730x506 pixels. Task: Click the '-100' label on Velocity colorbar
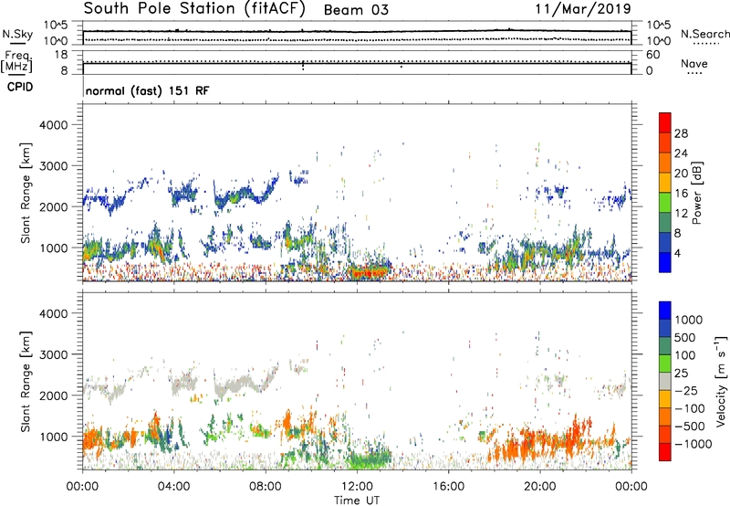[690, 408]
